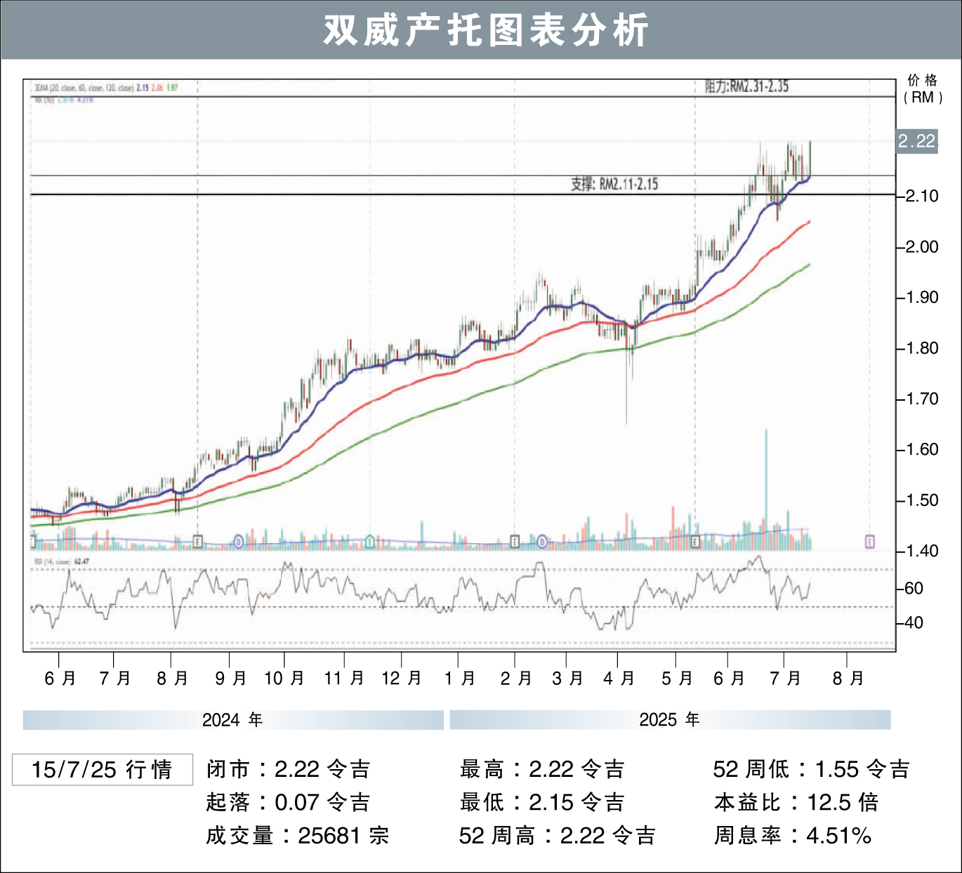Click the 最低:2.15令吉 day low
This screenshot has width=962, height=873.
[x=542, y=802]
